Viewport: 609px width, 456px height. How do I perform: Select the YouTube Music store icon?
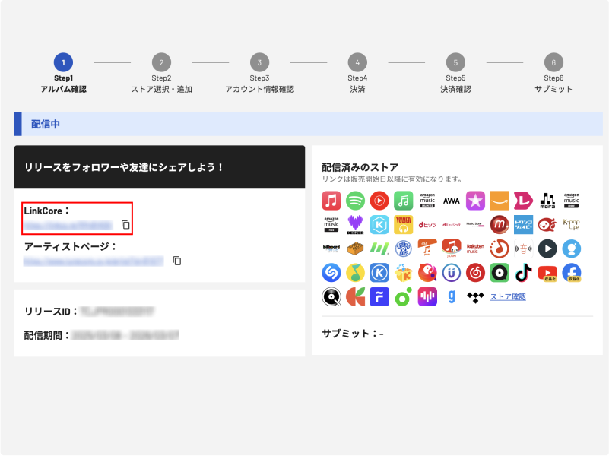(x=379, y=201)
